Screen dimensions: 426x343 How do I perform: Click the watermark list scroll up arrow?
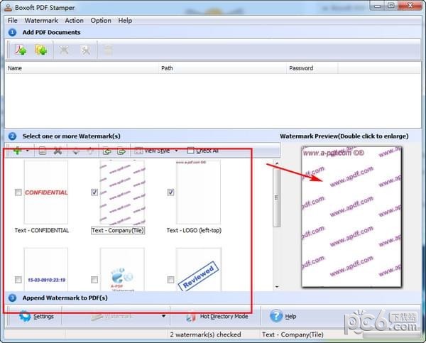(277, 163)
